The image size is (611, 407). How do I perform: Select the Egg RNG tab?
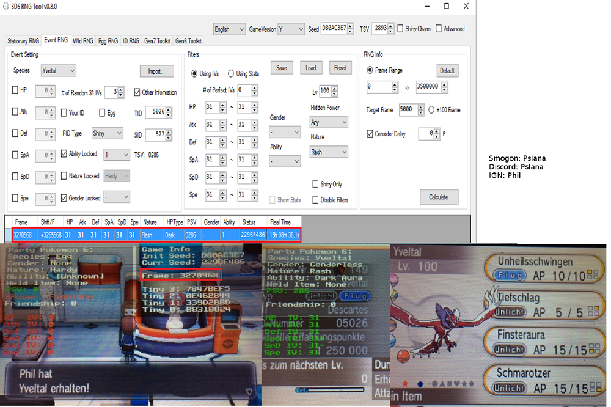108,41
